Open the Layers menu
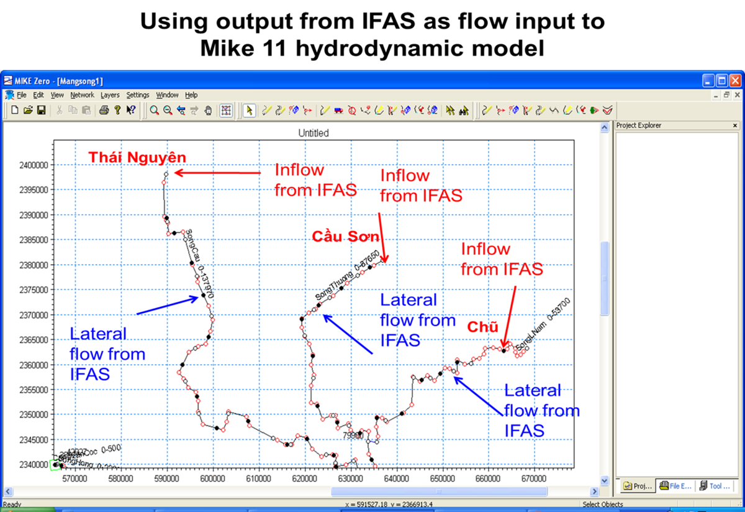This screenshot has height=512, width=745. click(x=110, y=95)
